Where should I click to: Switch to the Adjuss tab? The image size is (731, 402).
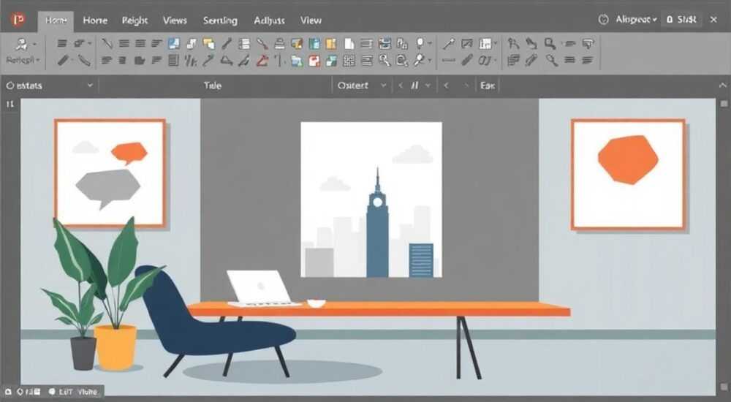click(270, 20)
